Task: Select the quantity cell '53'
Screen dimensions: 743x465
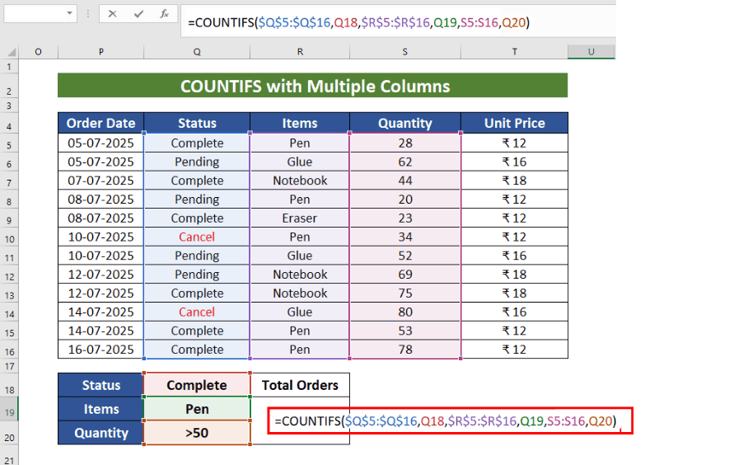Action: click(x=404, y=331)
